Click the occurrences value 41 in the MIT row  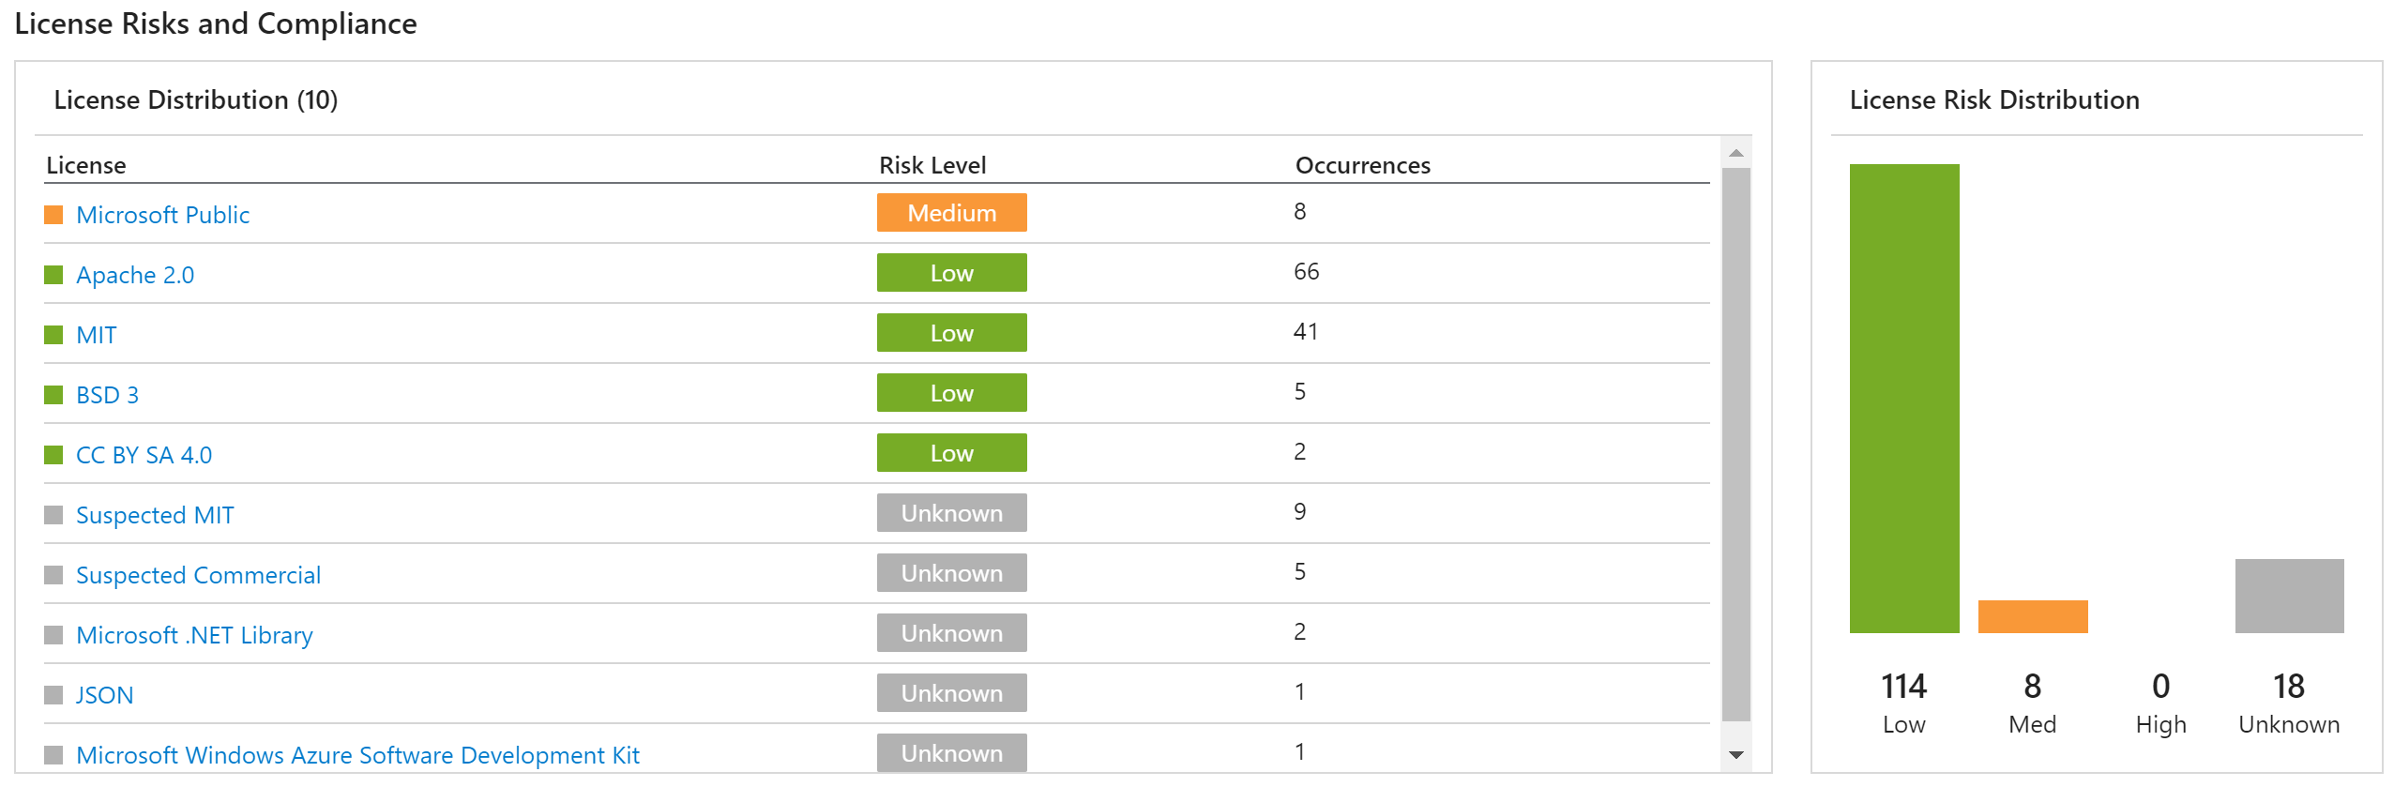pos(1307,331)
